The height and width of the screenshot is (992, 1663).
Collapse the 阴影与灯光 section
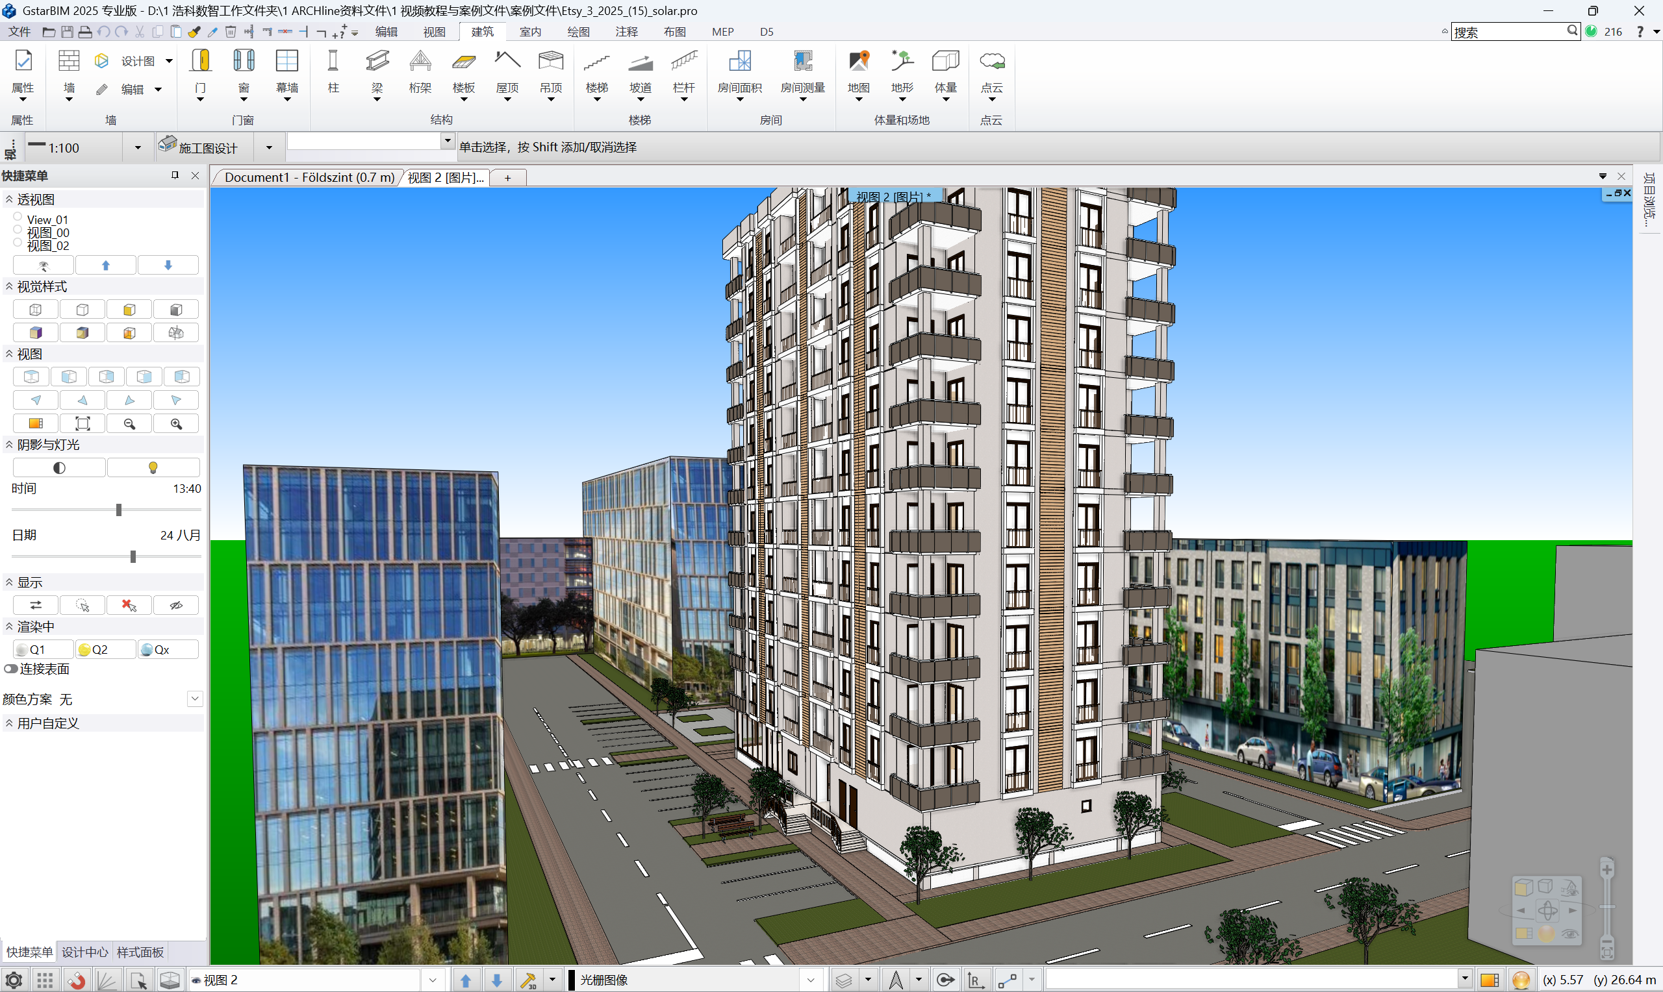coord(9,445)
